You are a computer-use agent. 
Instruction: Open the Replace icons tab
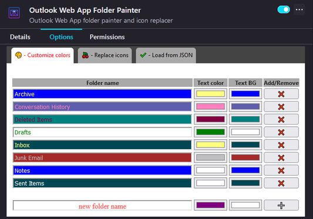105,55
